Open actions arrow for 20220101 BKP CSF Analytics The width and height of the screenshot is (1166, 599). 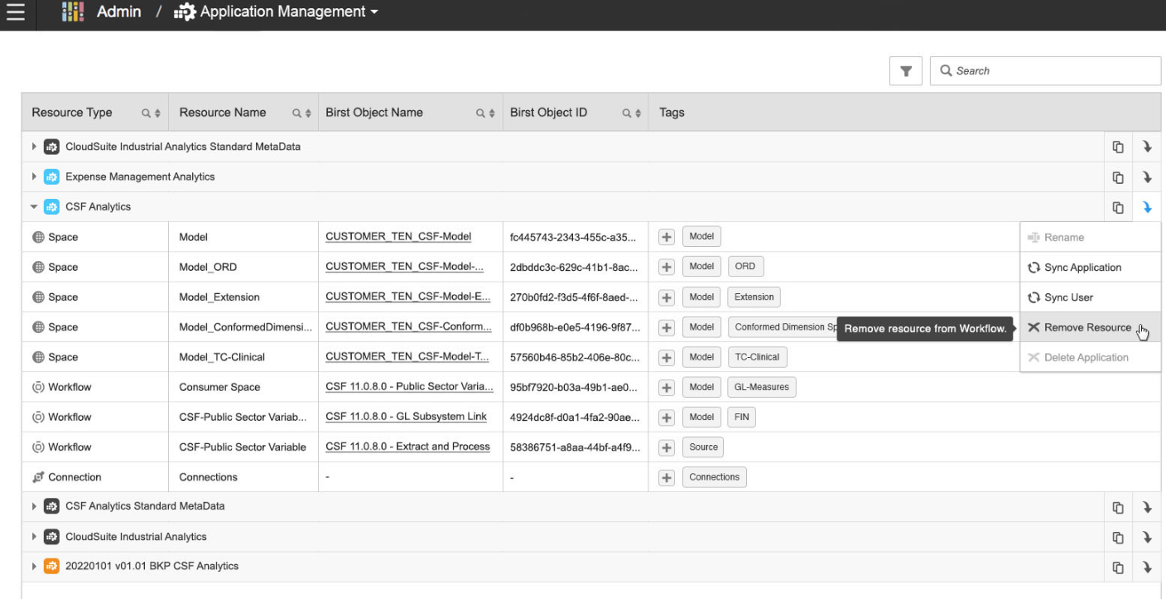point(1147,568)
